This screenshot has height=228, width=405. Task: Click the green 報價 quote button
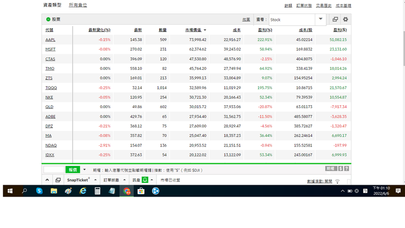pyautogui.click(x=73, y=170)
